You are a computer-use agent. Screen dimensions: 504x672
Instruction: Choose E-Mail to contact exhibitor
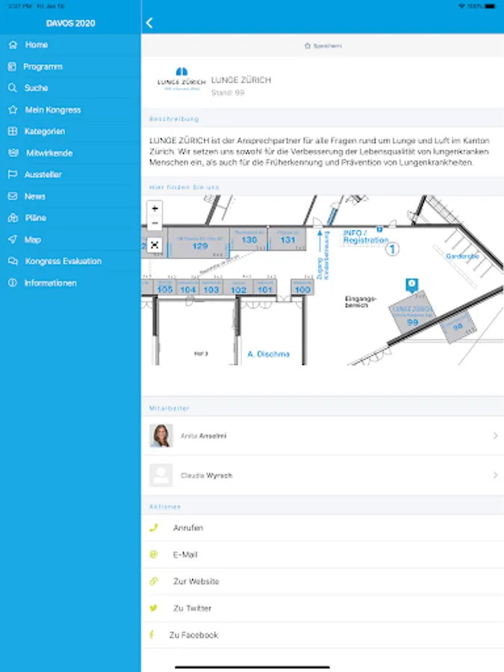[323, 555]
